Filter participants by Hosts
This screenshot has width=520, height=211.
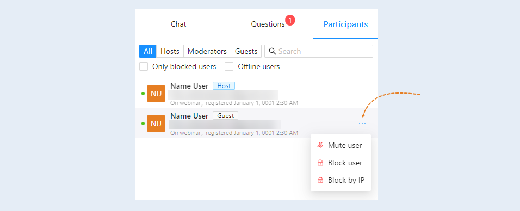[x=170, y=52]
